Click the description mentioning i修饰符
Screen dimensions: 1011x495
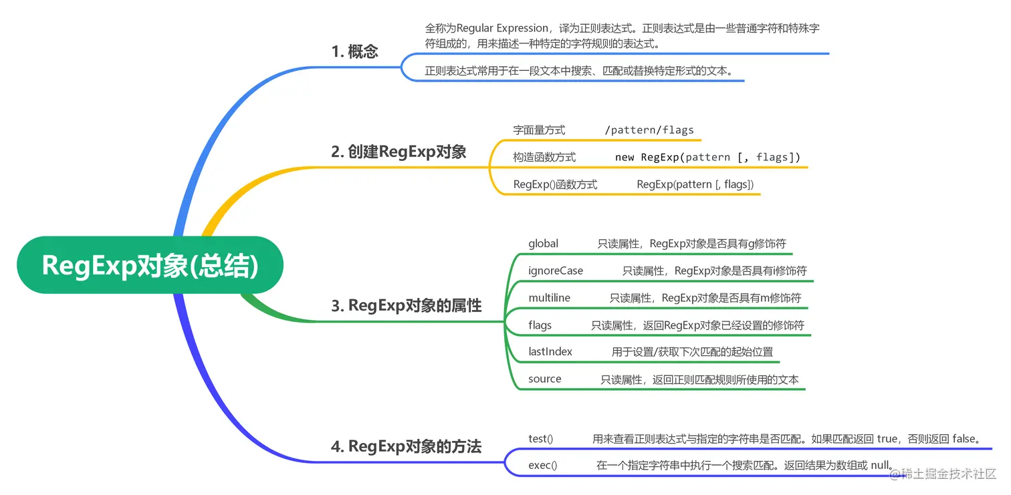click(715, 271)
